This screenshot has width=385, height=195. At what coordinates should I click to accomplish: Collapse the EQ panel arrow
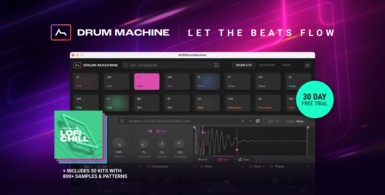(x=141, y=167)
